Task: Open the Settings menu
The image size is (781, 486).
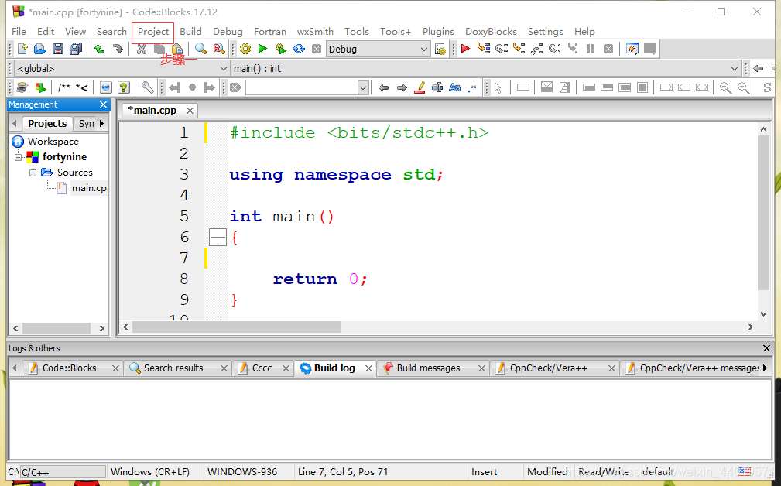Action: 546,32
